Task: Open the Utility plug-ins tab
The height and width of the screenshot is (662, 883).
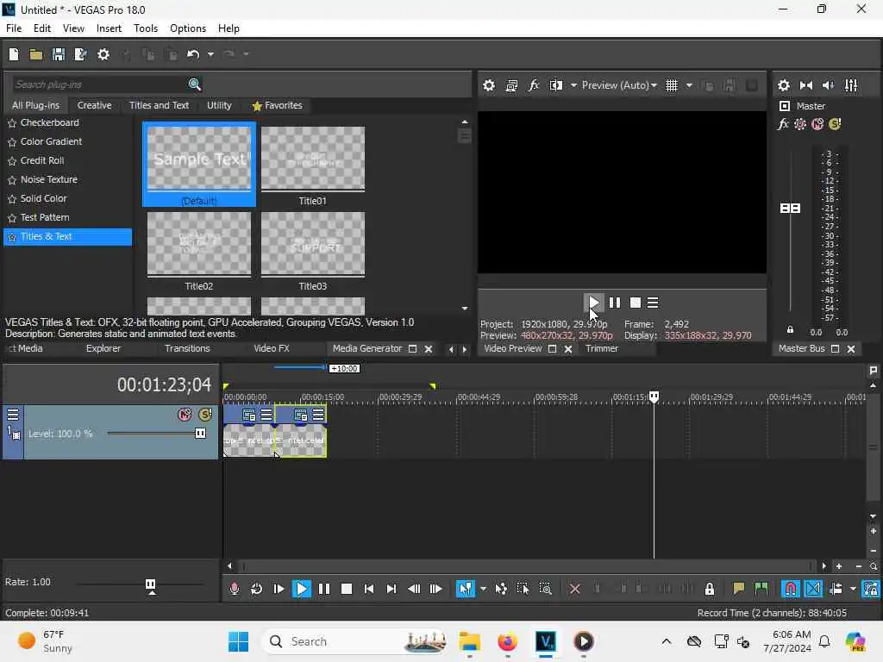Action: 219,105
